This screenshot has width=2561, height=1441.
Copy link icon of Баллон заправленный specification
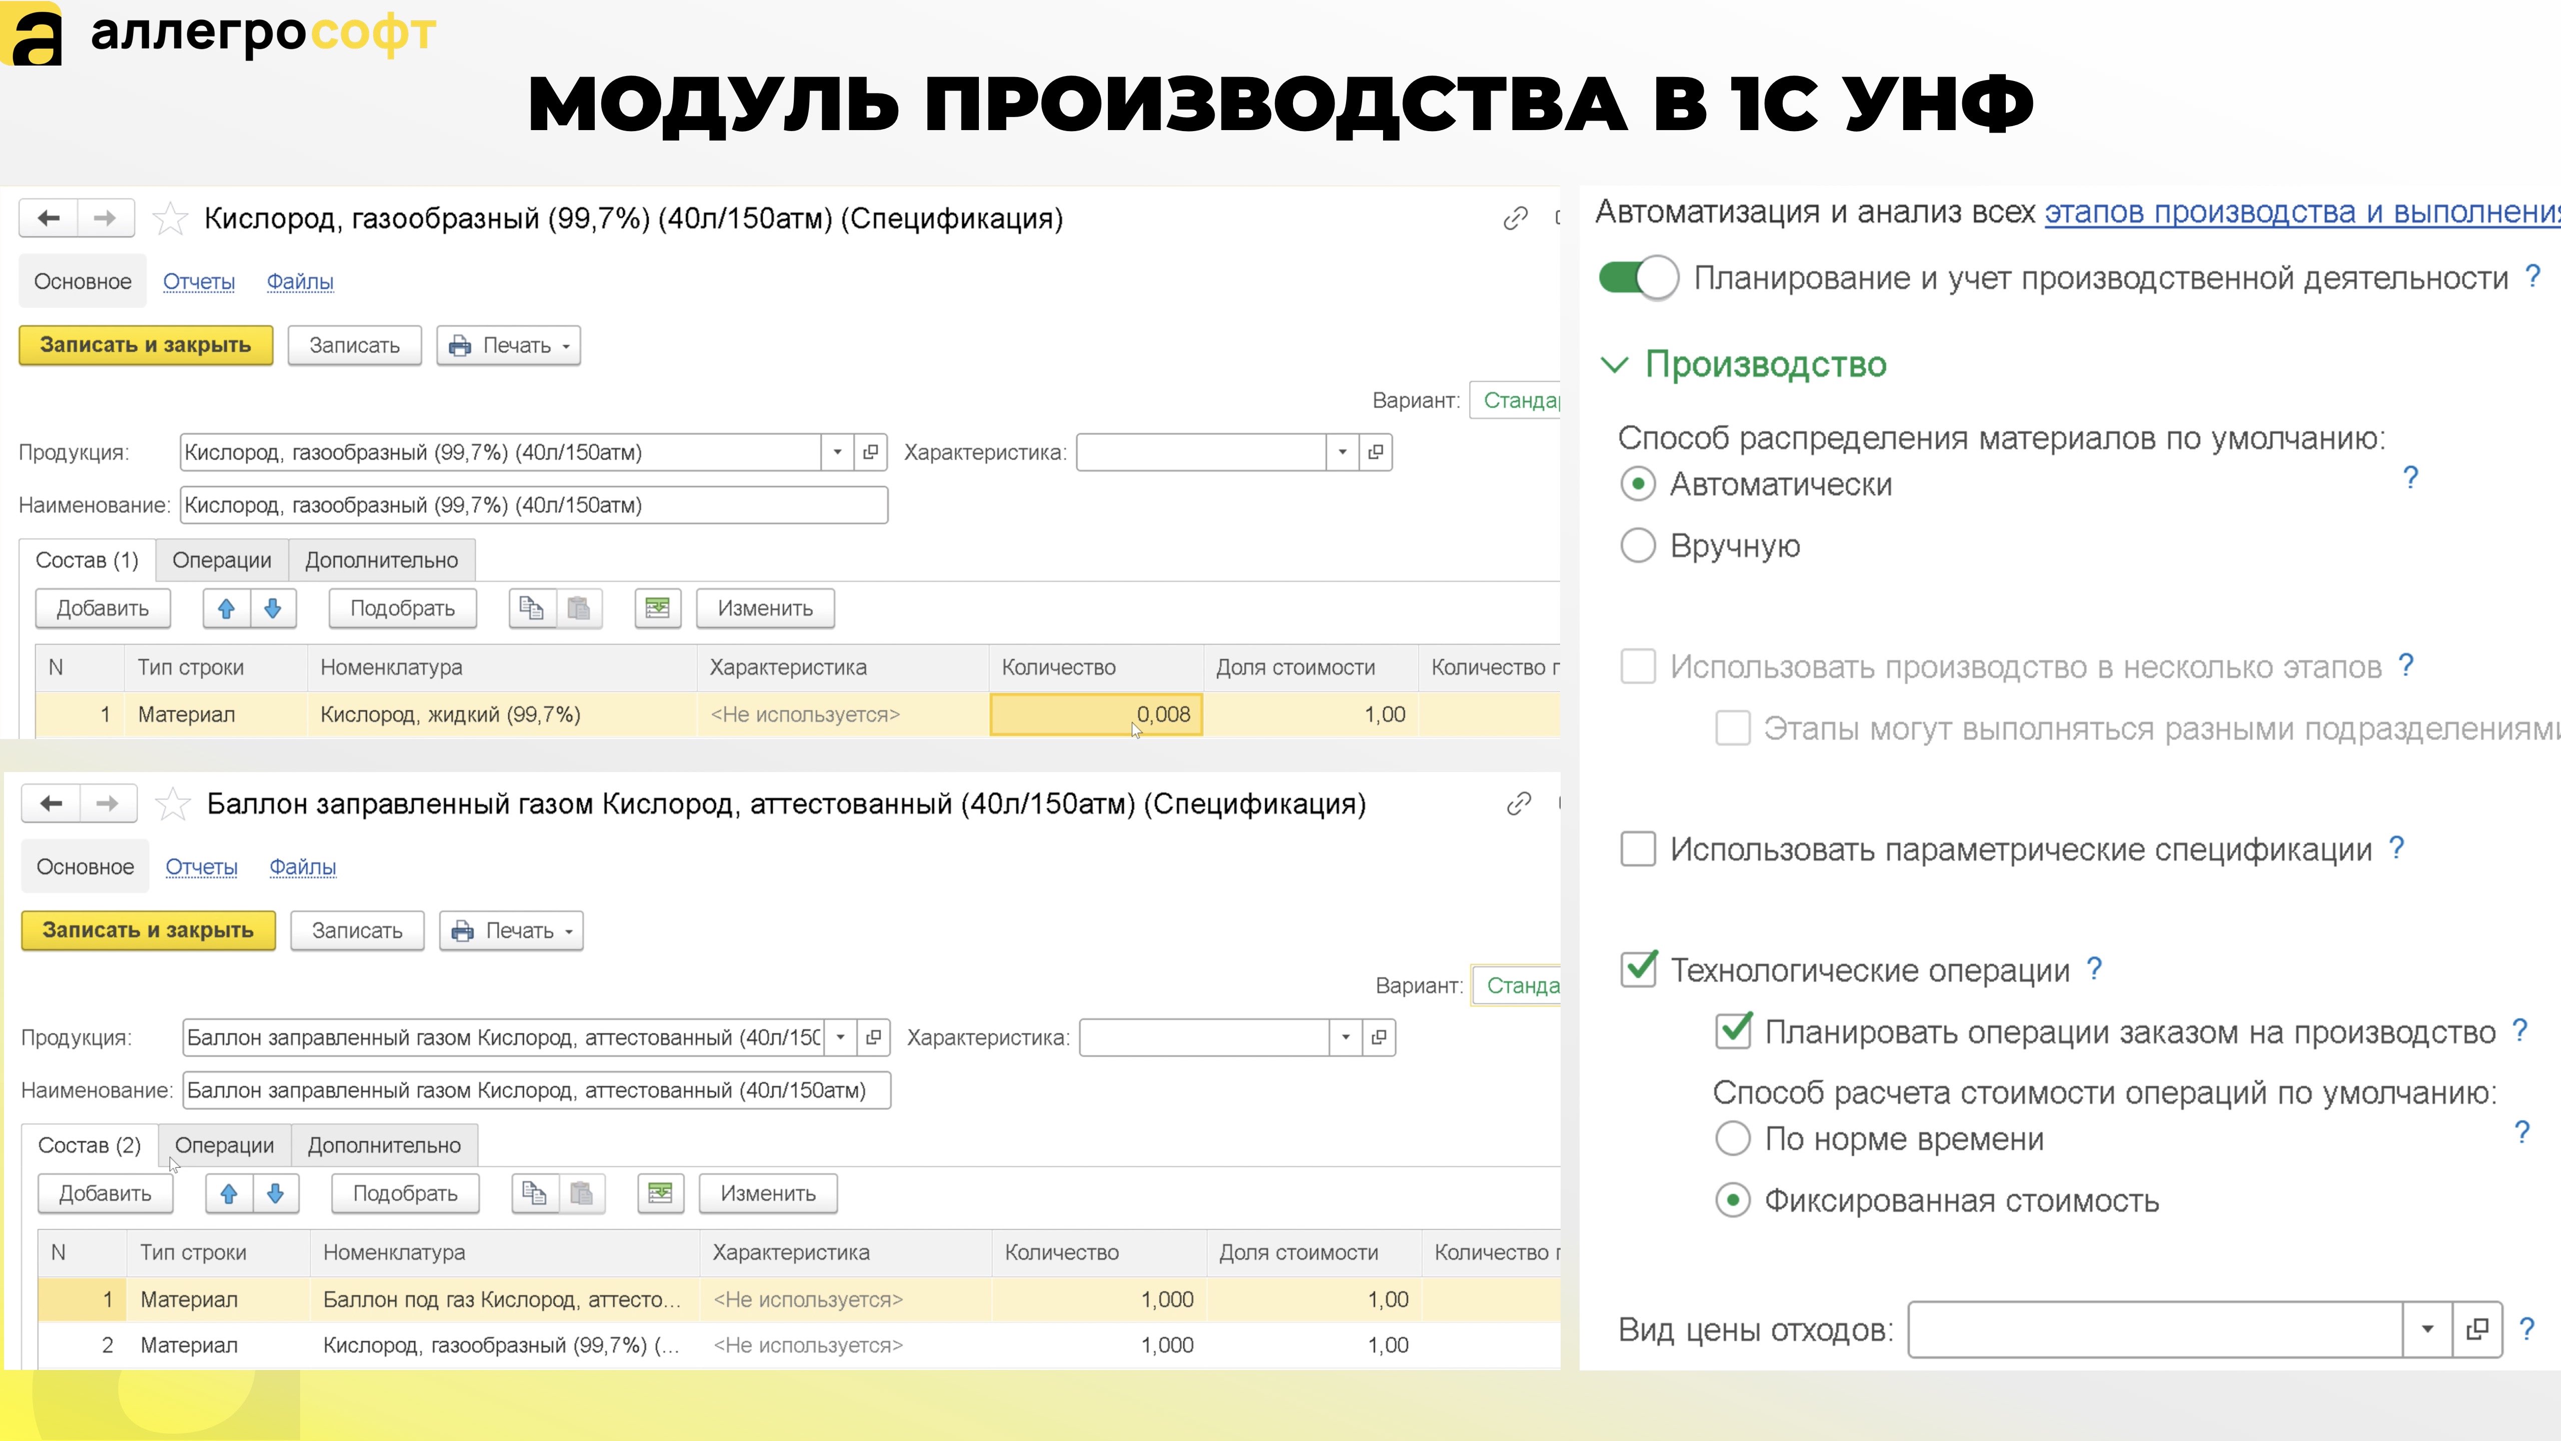(1518, 804)
